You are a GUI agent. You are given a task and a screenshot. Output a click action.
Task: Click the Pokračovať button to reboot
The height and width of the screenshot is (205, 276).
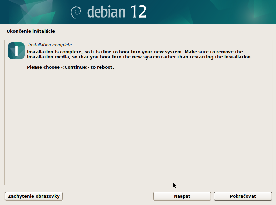pyautogui.click(x=243, y=196)
